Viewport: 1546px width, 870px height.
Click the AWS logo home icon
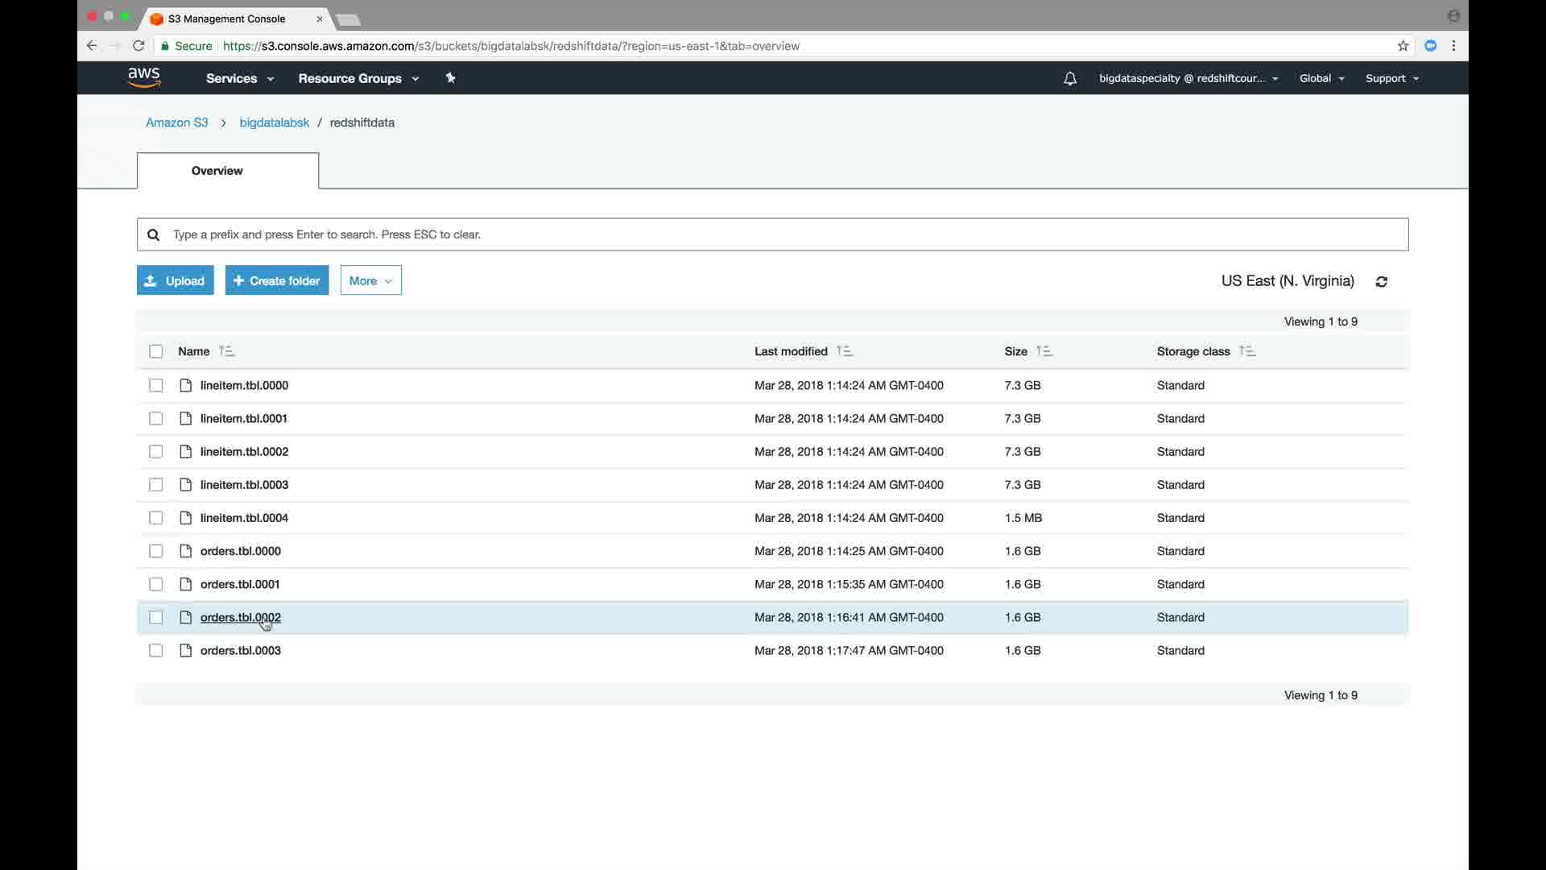144,77
